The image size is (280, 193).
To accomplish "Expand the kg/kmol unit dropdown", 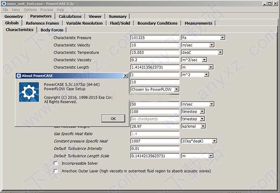I will point(203,126).
